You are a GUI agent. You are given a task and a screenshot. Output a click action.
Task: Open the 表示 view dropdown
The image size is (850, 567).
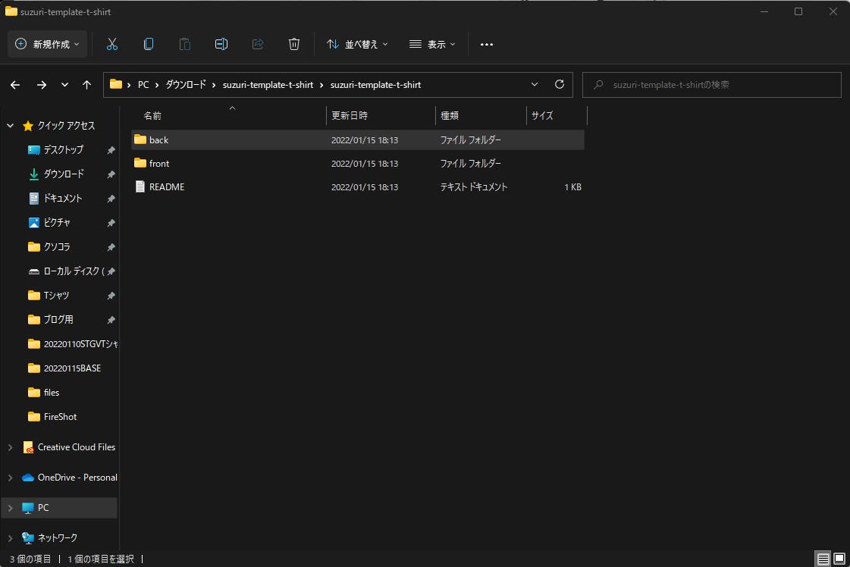432,44
